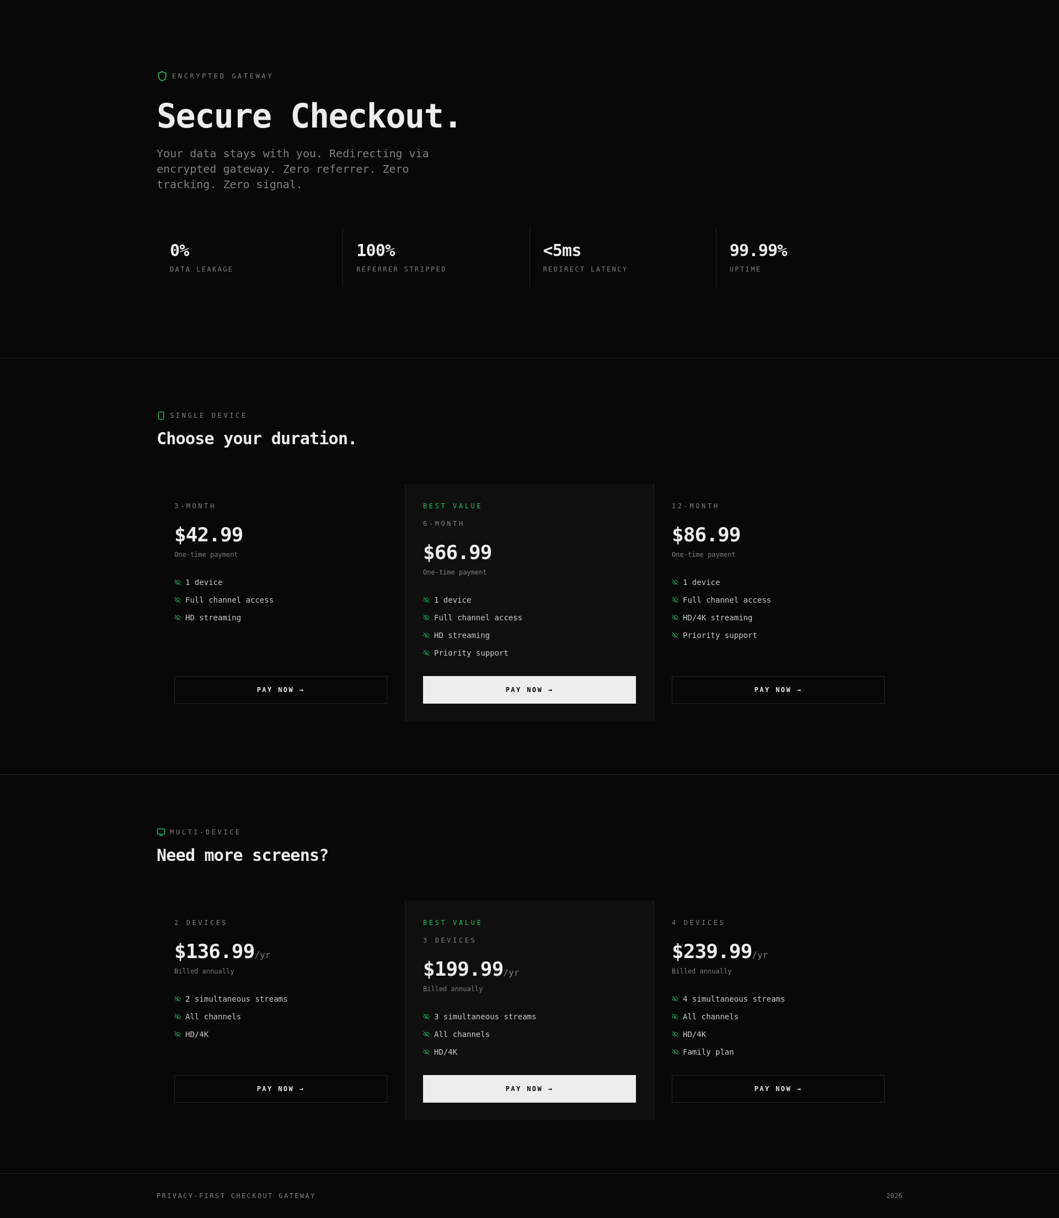Click the icon beside '2 simultaneous streams'
The image size is (1059, 1218).
(177, 999)
